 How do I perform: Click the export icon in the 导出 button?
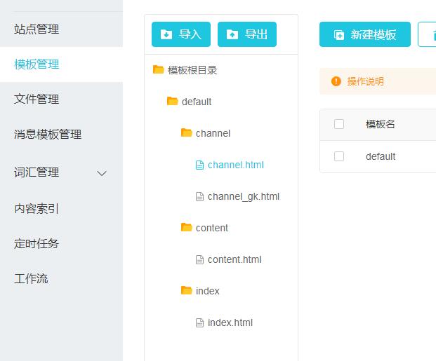[232, 34]
